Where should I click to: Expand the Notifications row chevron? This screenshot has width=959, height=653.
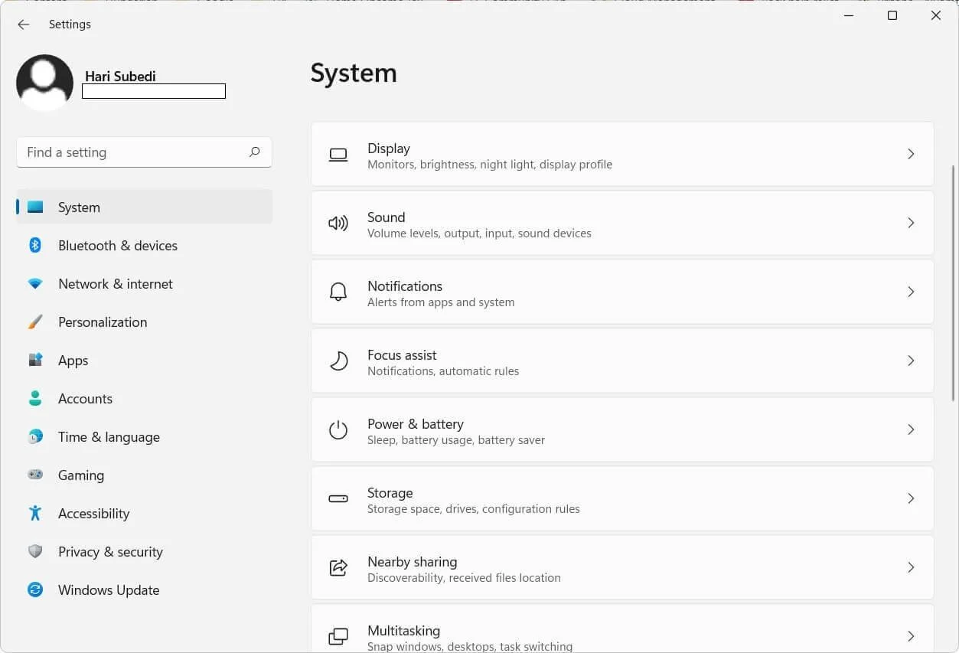click(x=911, y=292)
